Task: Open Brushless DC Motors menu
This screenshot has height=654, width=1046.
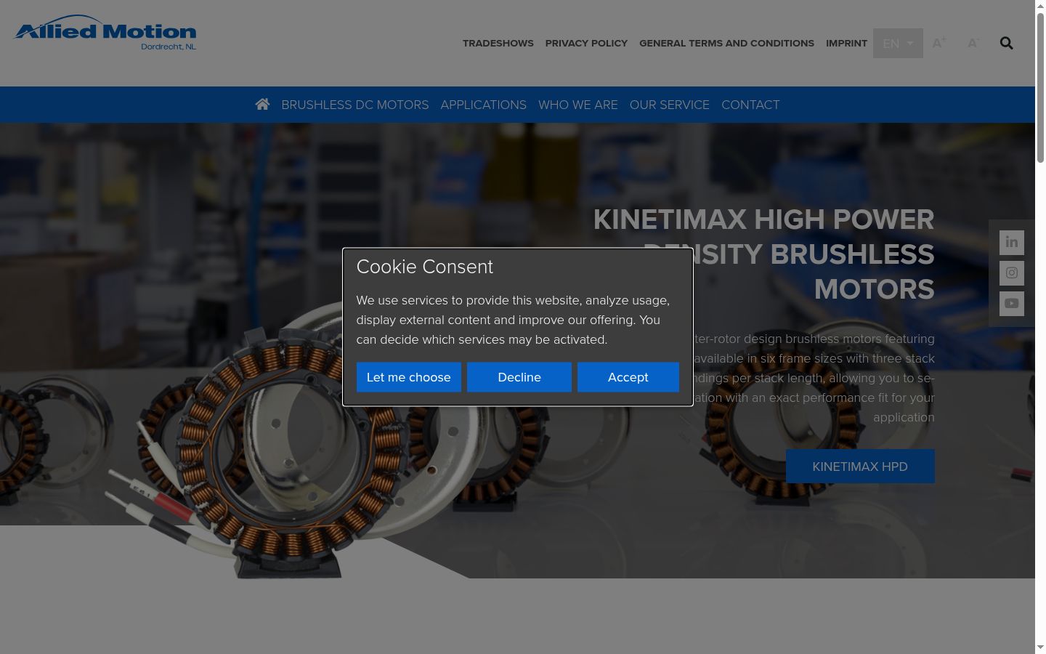Action: 355,105
